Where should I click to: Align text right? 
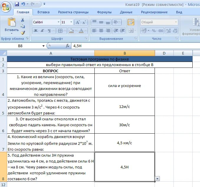(108, 31)
